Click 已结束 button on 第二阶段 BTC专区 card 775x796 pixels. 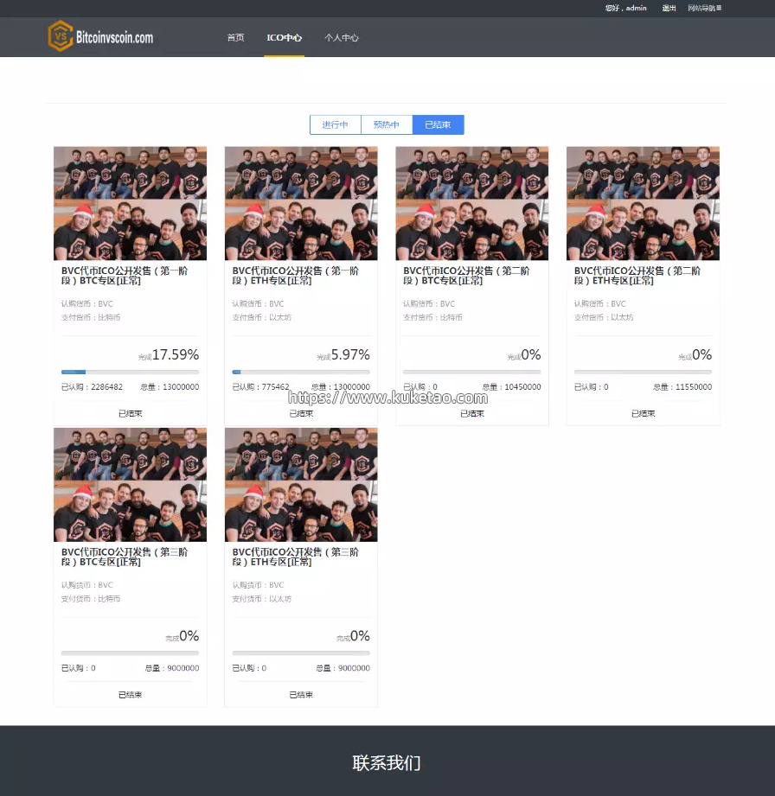[x=472, y=414]
